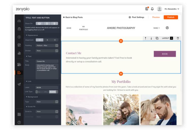Click the user avatar picture
The image size is (195, 130).
(159, 9)
